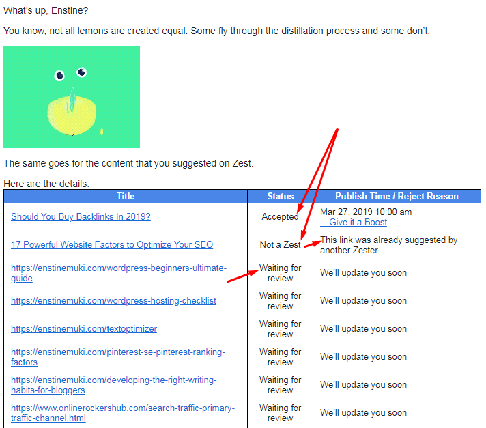486x428 pixels.
Task: Click 'Here are the details:' text
Action: [x=46, y=184]
